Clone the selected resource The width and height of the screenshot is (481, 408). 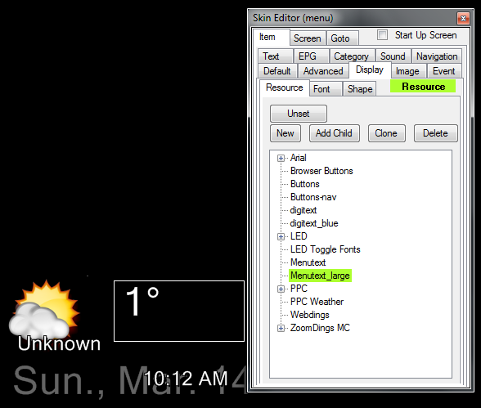coord(386,133)
